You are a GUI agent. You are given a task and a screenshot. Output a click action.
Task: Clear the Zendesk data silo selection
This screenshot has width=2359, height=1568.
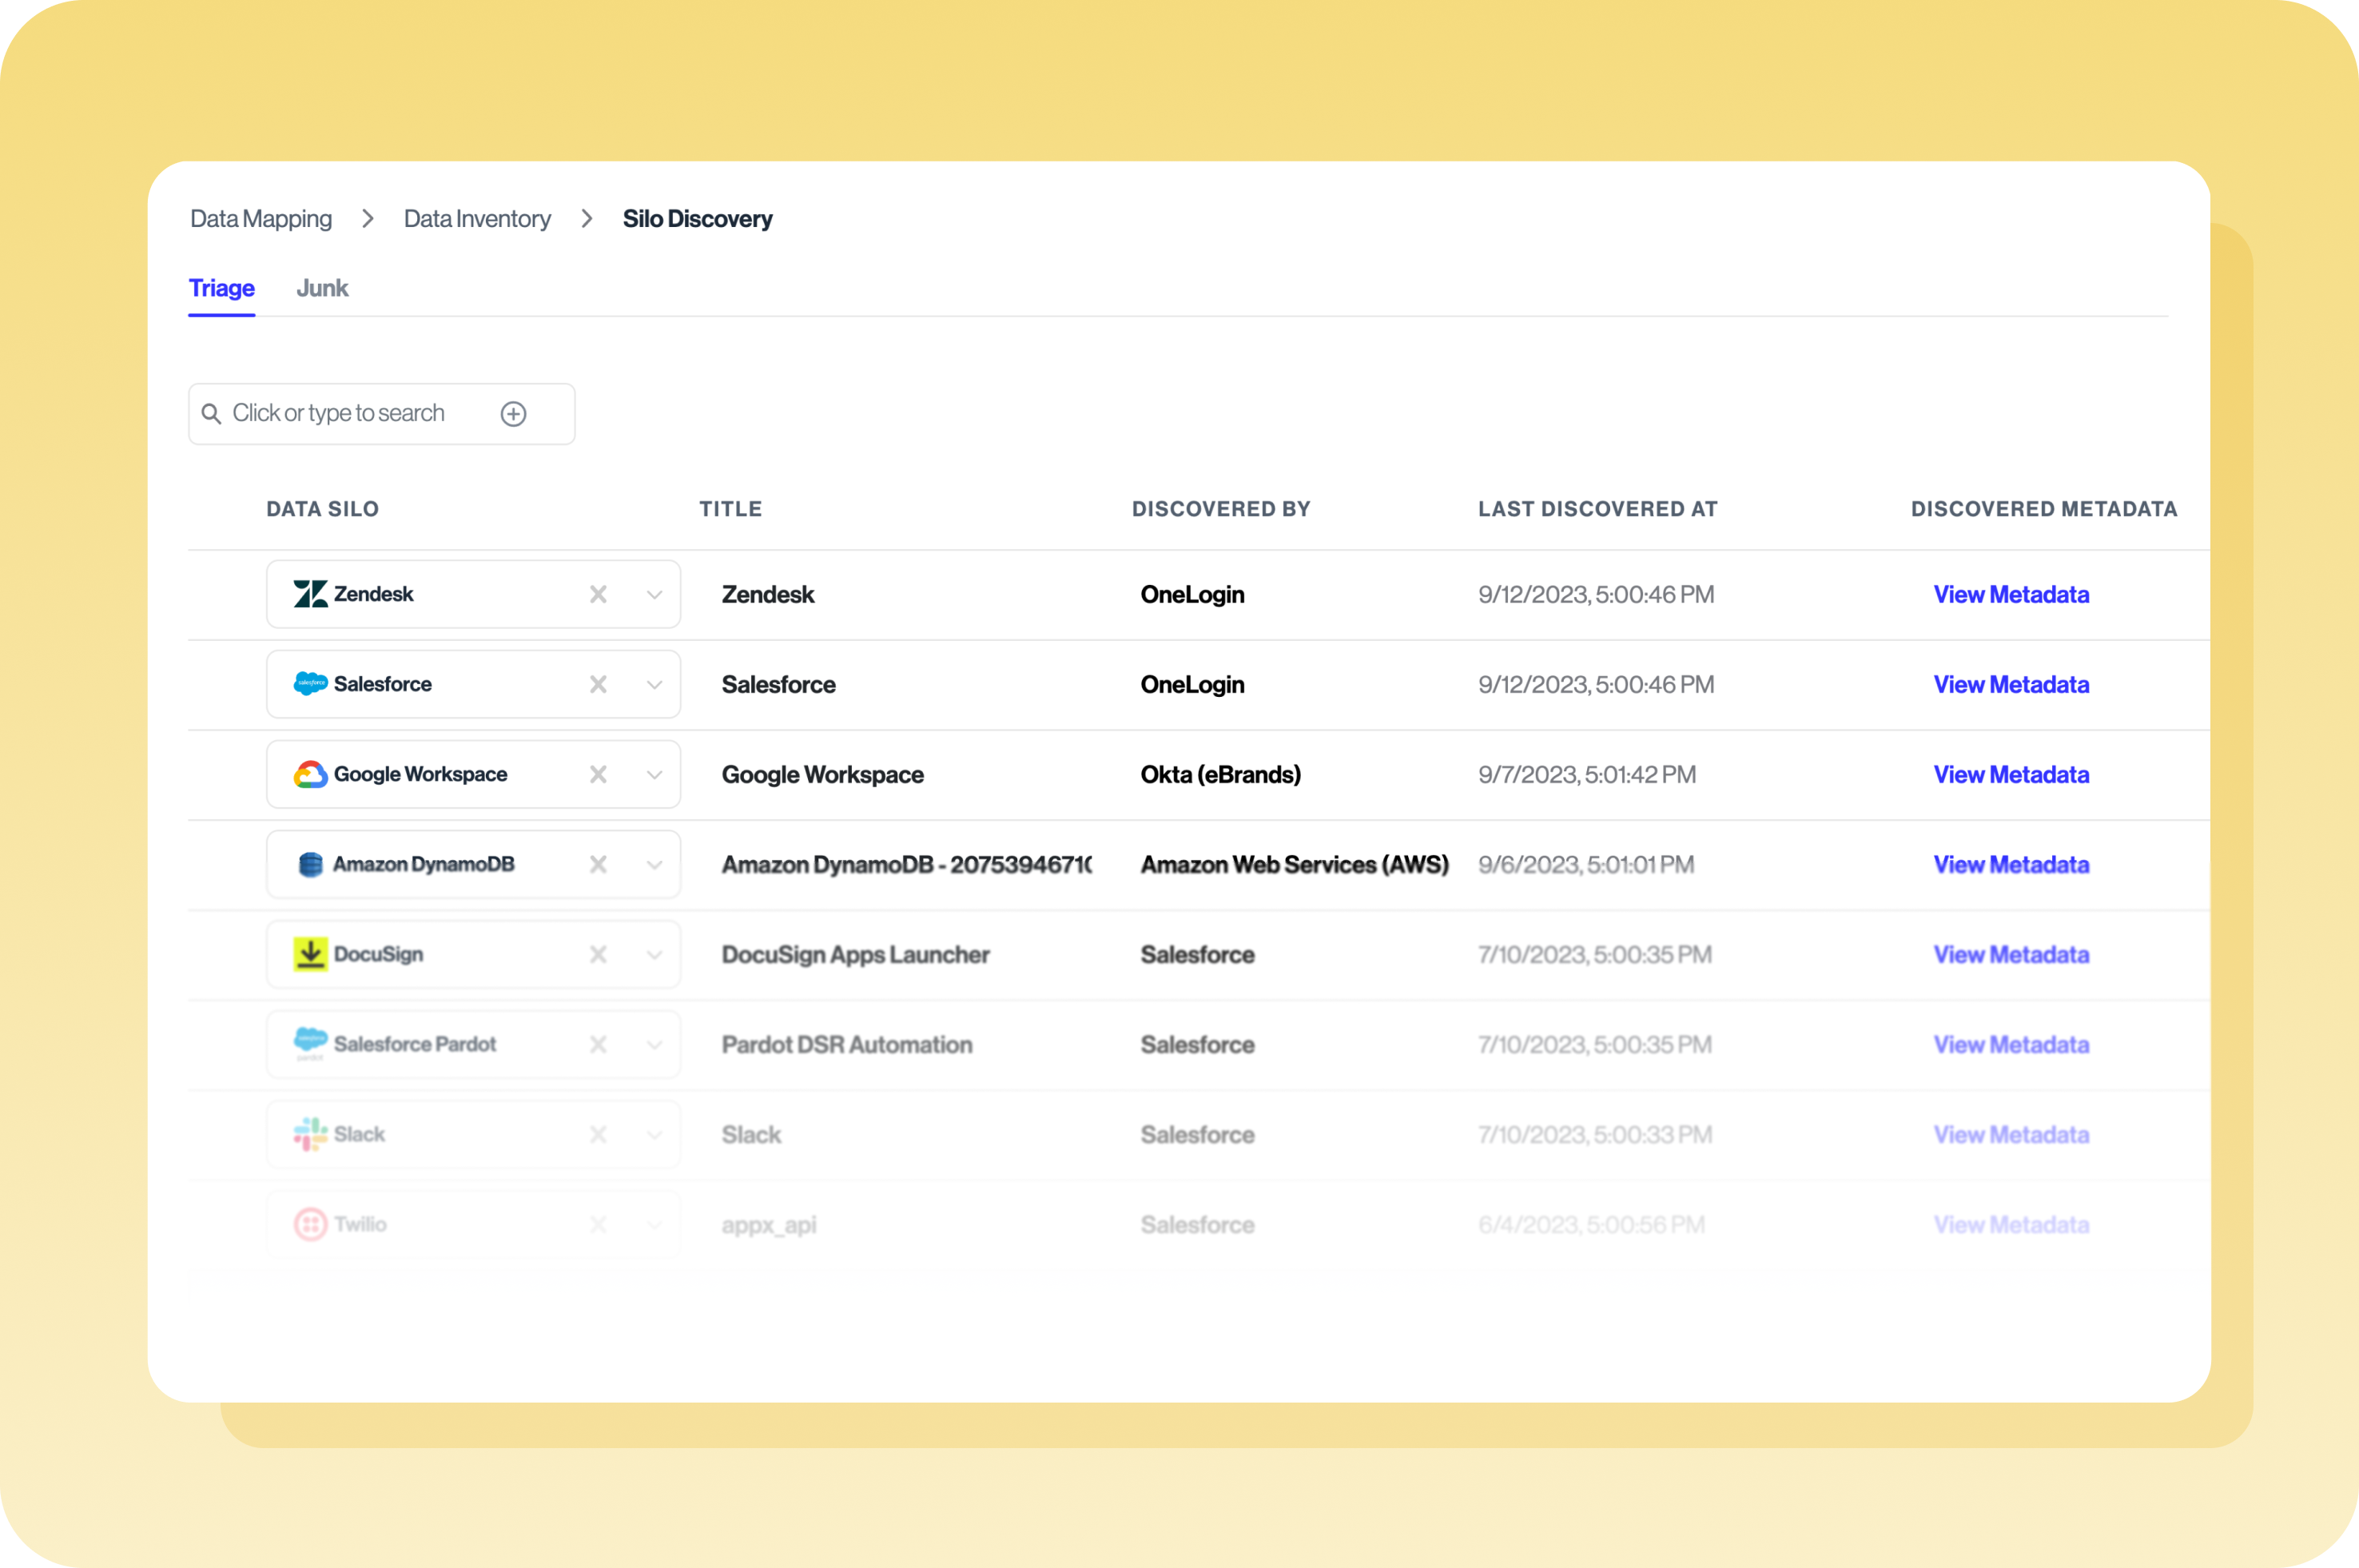(x=598, y=594)
